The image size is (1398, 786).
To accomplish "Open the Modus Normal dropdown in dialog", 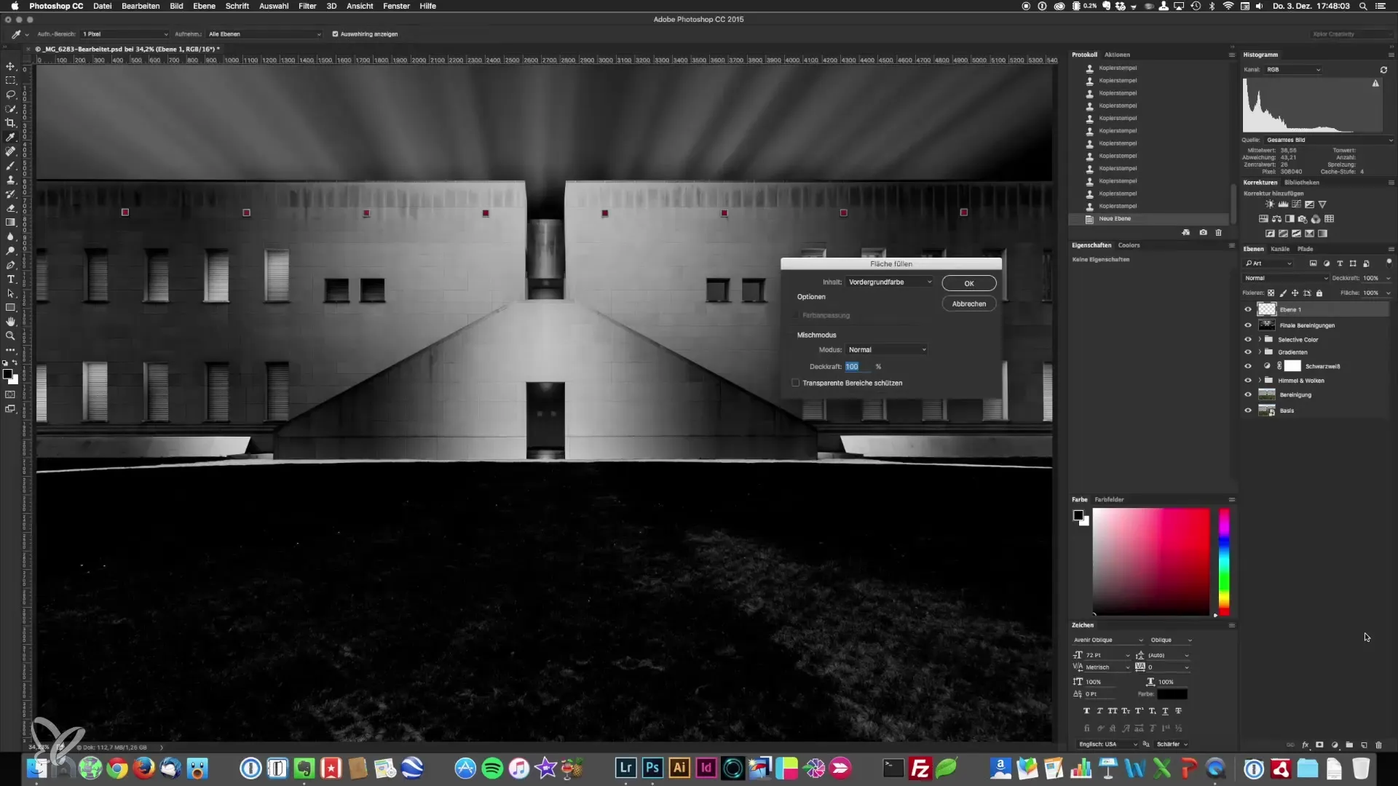I will [x=887, y=350].
